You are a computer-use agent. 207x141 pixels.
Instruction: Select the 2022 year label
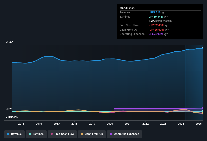[145, 124]
